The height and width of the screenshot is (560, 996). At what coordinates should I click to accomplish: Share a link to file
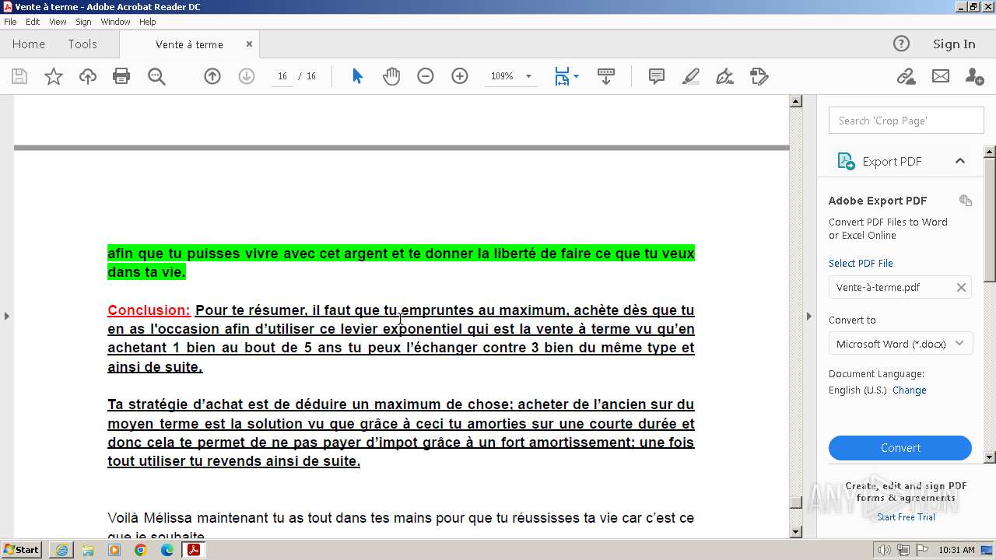point(906,76)
